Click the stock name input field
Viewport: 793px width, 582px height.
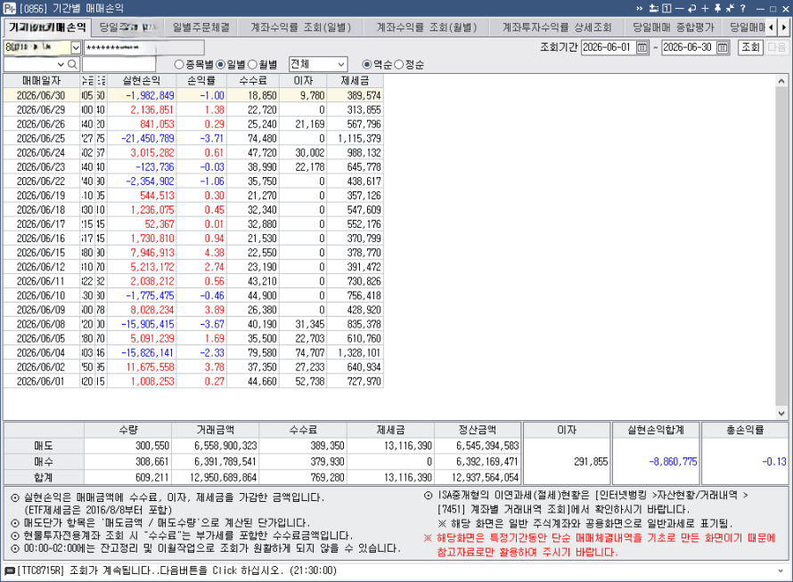click(x=119, y=64)
